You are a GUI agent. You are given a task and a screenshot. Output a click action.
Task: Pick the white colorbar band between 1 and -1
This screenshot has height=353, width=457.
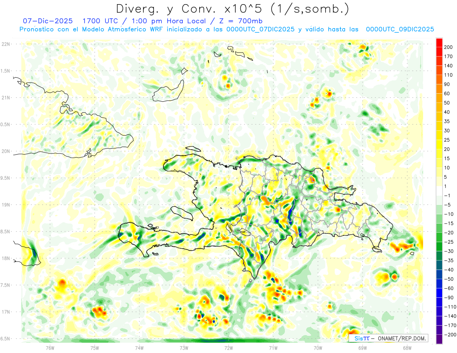click(439, 191)
